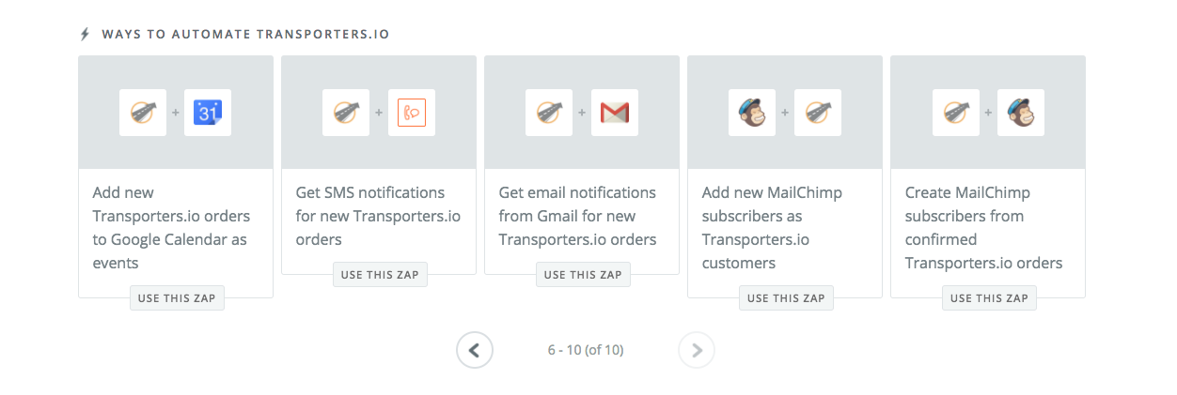
Task: Click the lightning bolt icon beside the heading
Action: point(85,34)
